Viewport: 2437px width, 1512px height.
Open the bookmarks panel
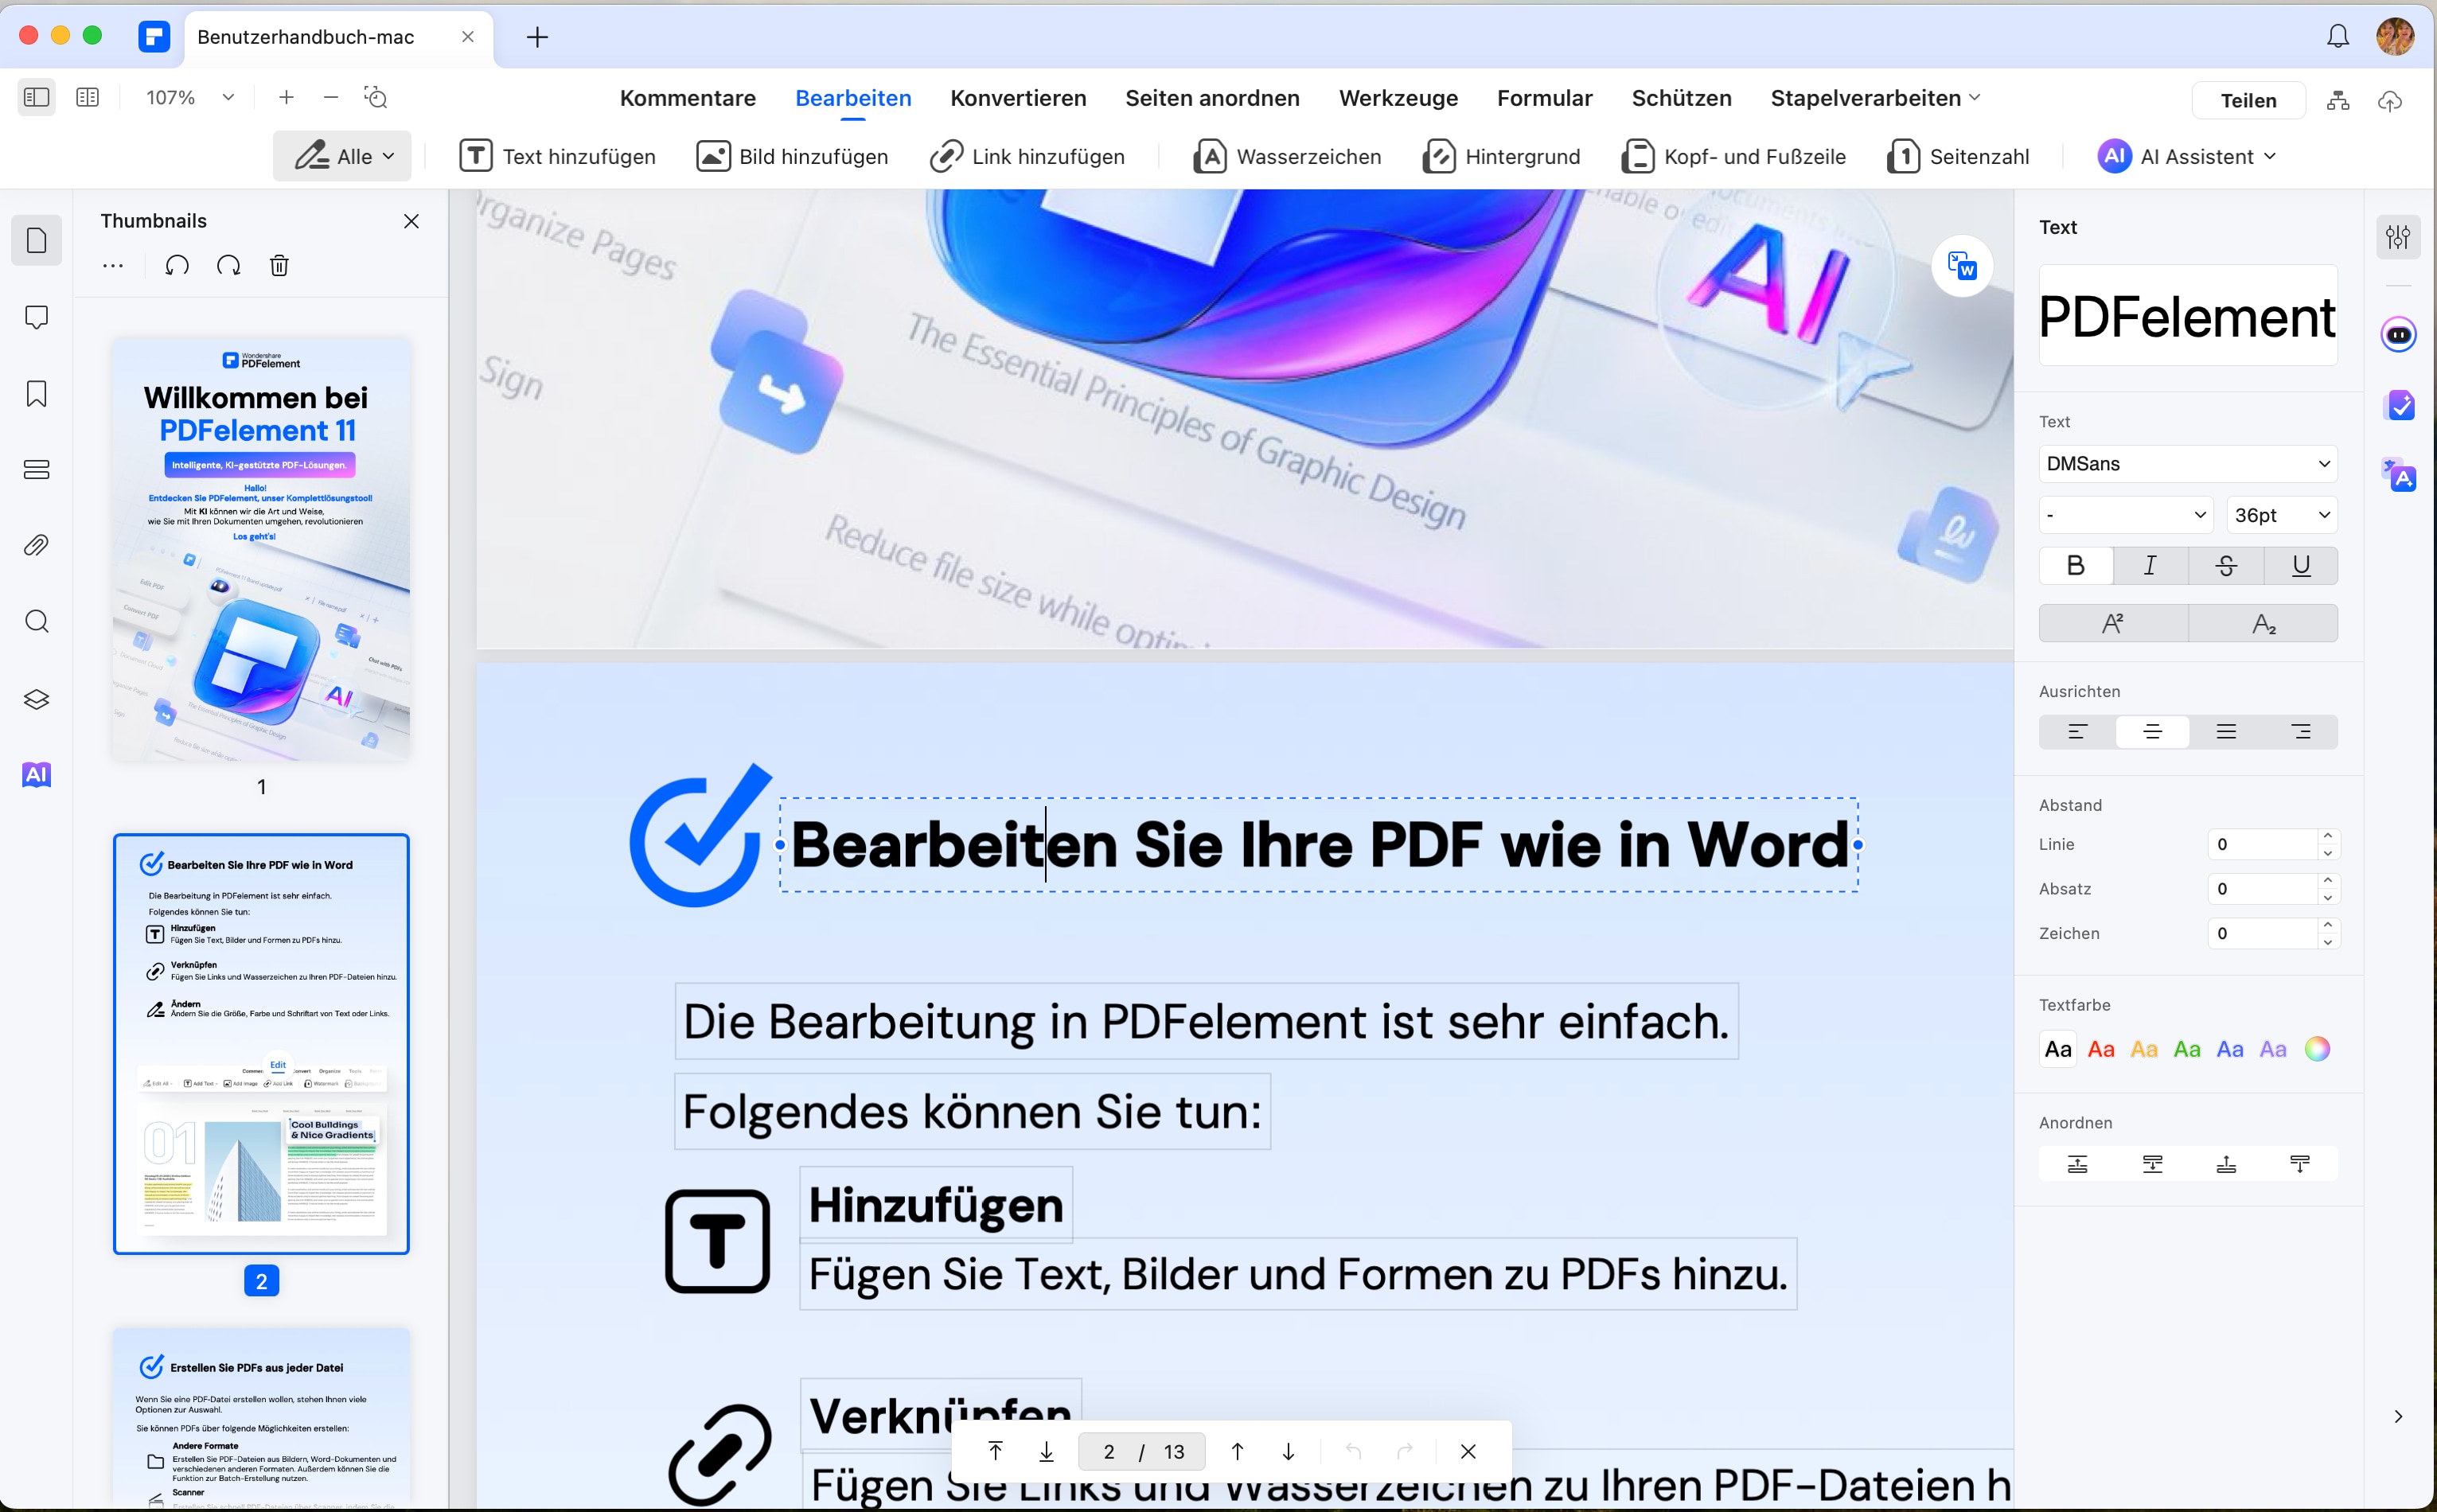(x=37, y=393)
